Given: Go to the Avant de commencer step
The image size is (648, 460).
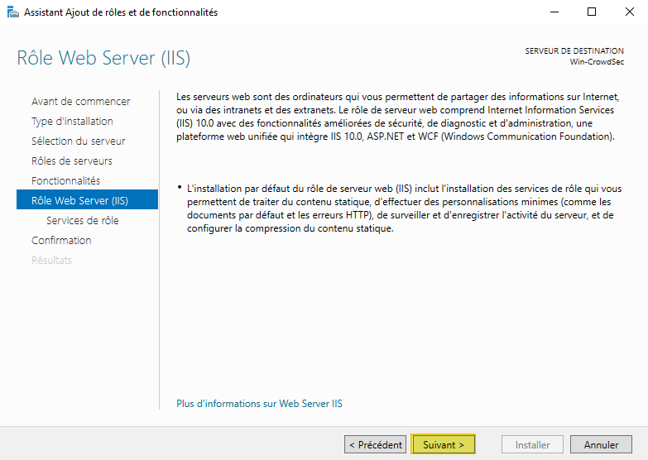Looking at the screenshot, I should 80,101.
